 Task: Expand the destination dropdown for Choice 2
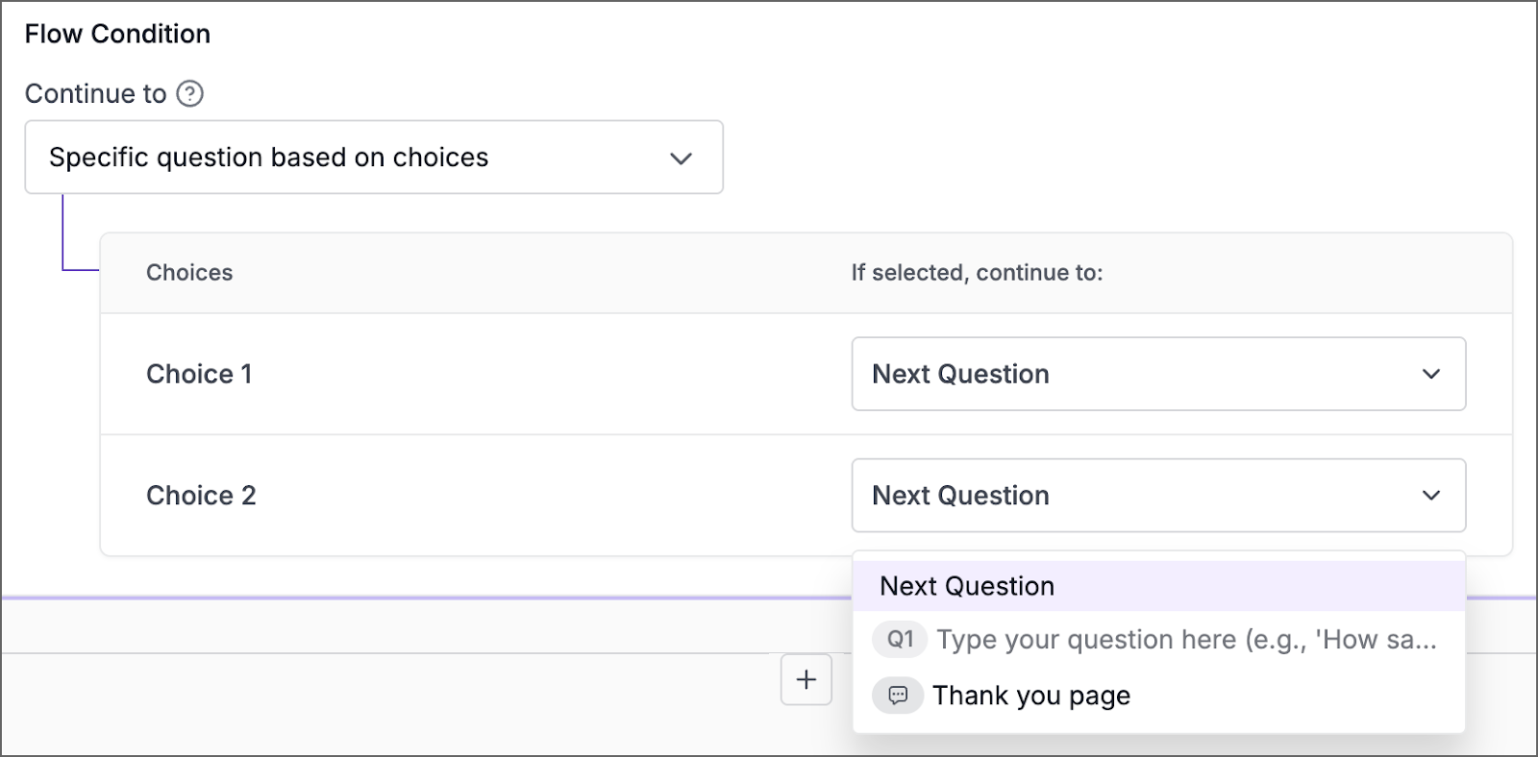click(1158, 496)
